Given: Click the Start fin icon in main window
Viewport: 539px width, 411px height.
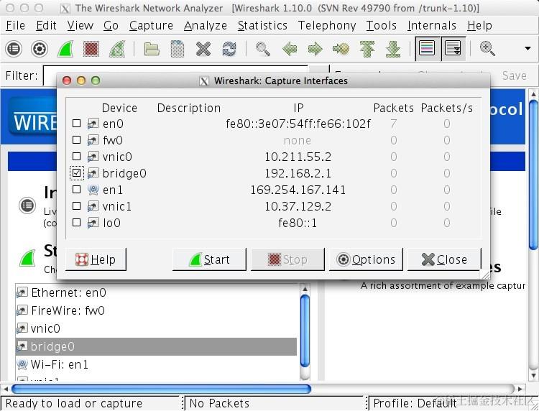Looking at the screenshot, I should (27, 258).
